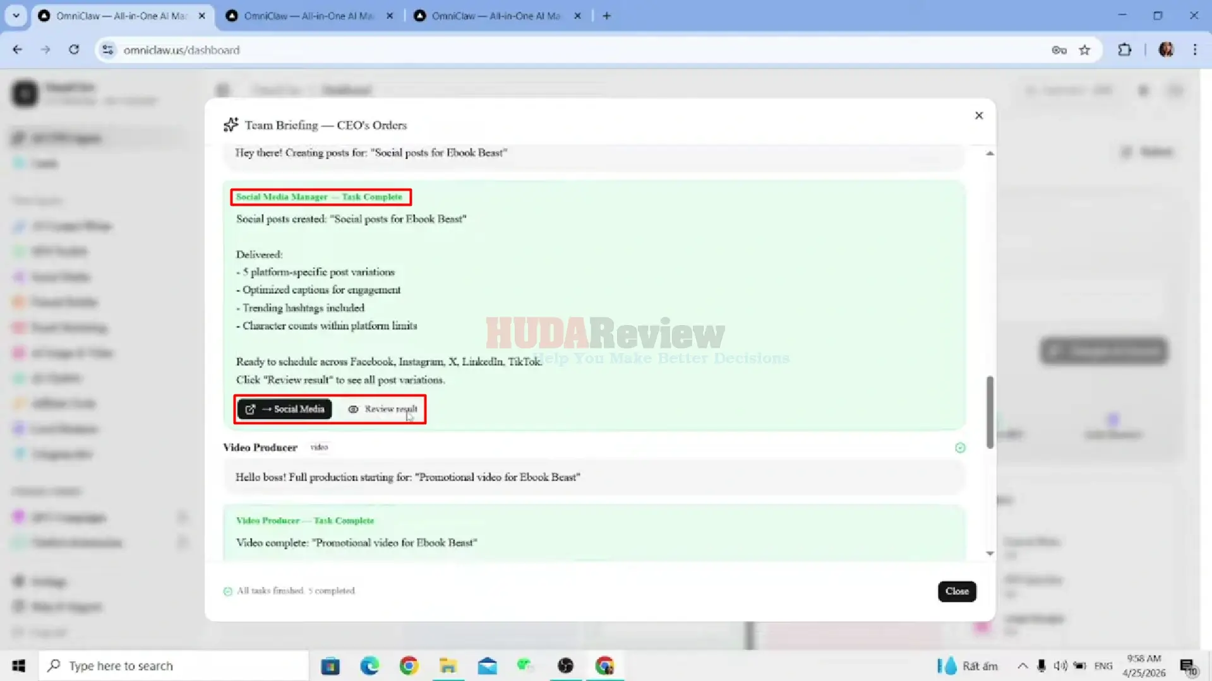Open the Social Media button link
Viewport: 1212px width, 681px height.
coord(285,409)
